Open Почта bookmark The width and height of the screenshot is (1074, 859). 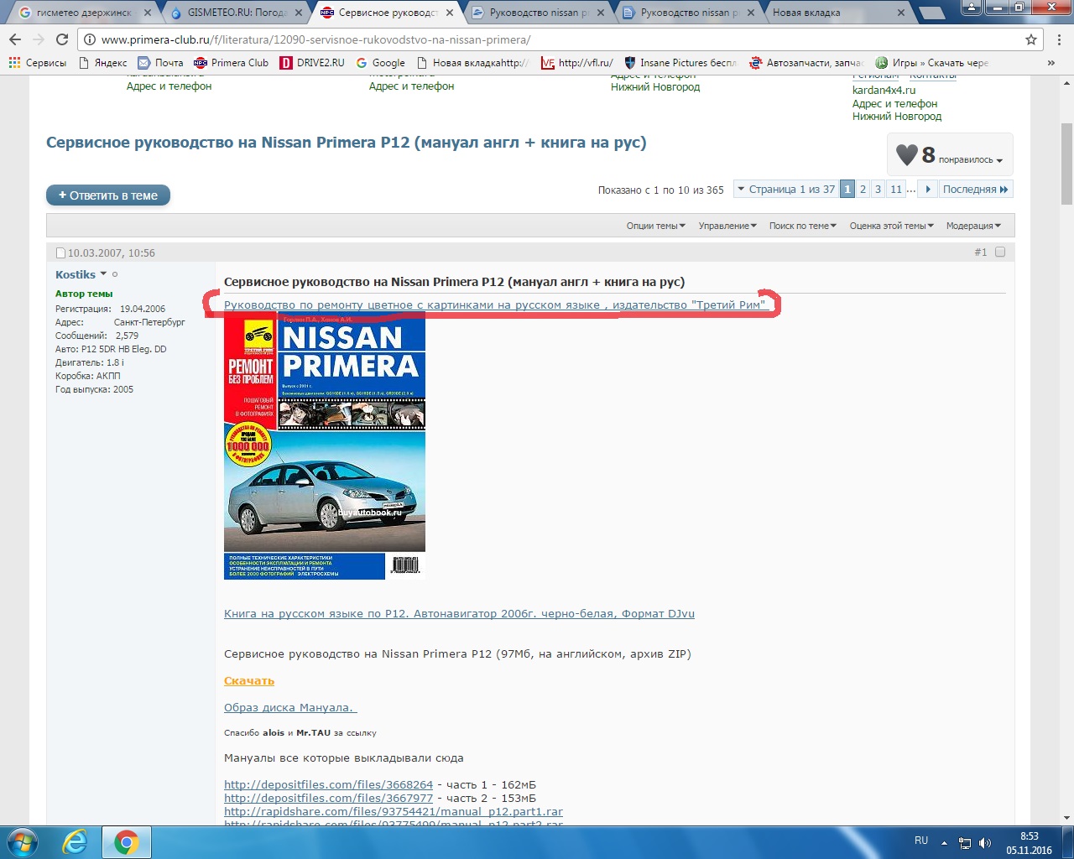coord(160,63)
